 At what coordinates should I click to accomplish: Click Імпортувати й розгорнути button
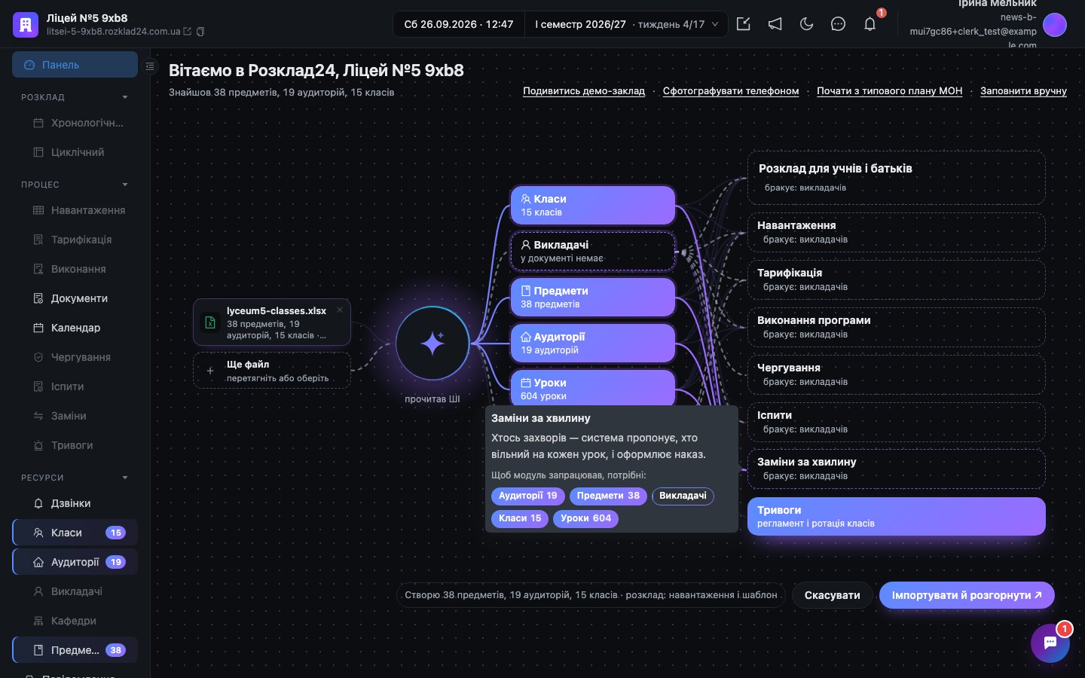coord(967,595)
